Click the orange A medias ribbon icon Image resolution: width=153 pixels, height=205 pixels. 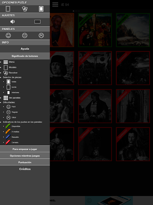(x=8, y=132)
